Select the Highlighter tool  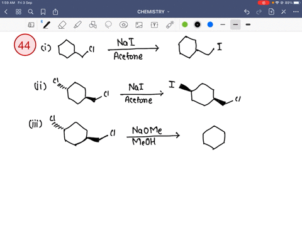(x=77, y=24)
